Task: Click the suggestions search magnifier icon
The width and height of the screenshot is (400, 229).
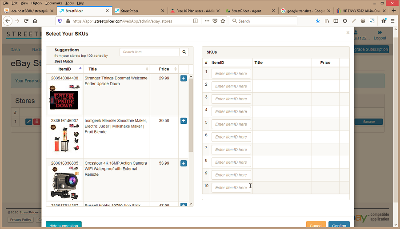Action: tap(184, 52)
